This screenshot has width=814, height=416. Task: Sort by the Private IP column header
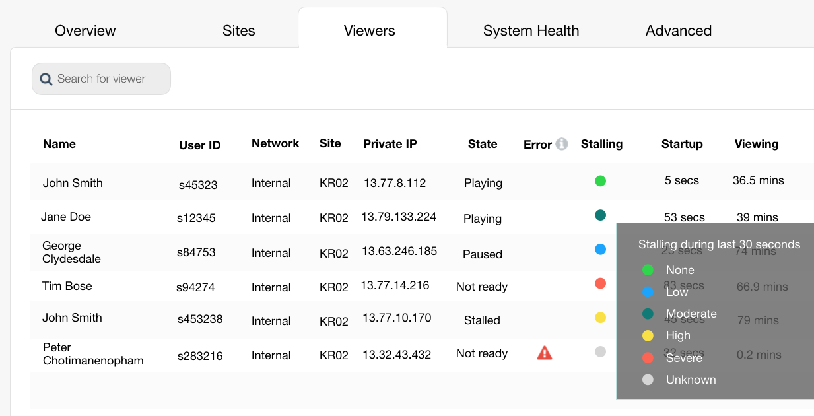(x=390, y=144)
